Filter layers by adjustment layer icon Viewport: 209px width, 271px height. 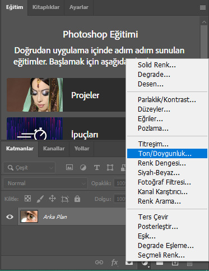(x=83, y=167)
